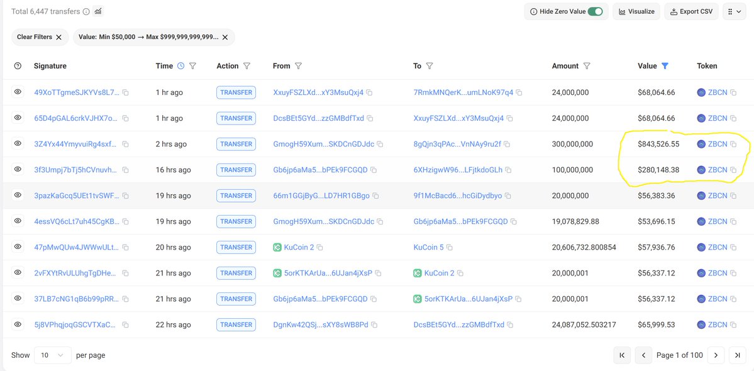View details eye icon for 3Z4Yx44YmyvuiRg4sxf row

(18, 143)
